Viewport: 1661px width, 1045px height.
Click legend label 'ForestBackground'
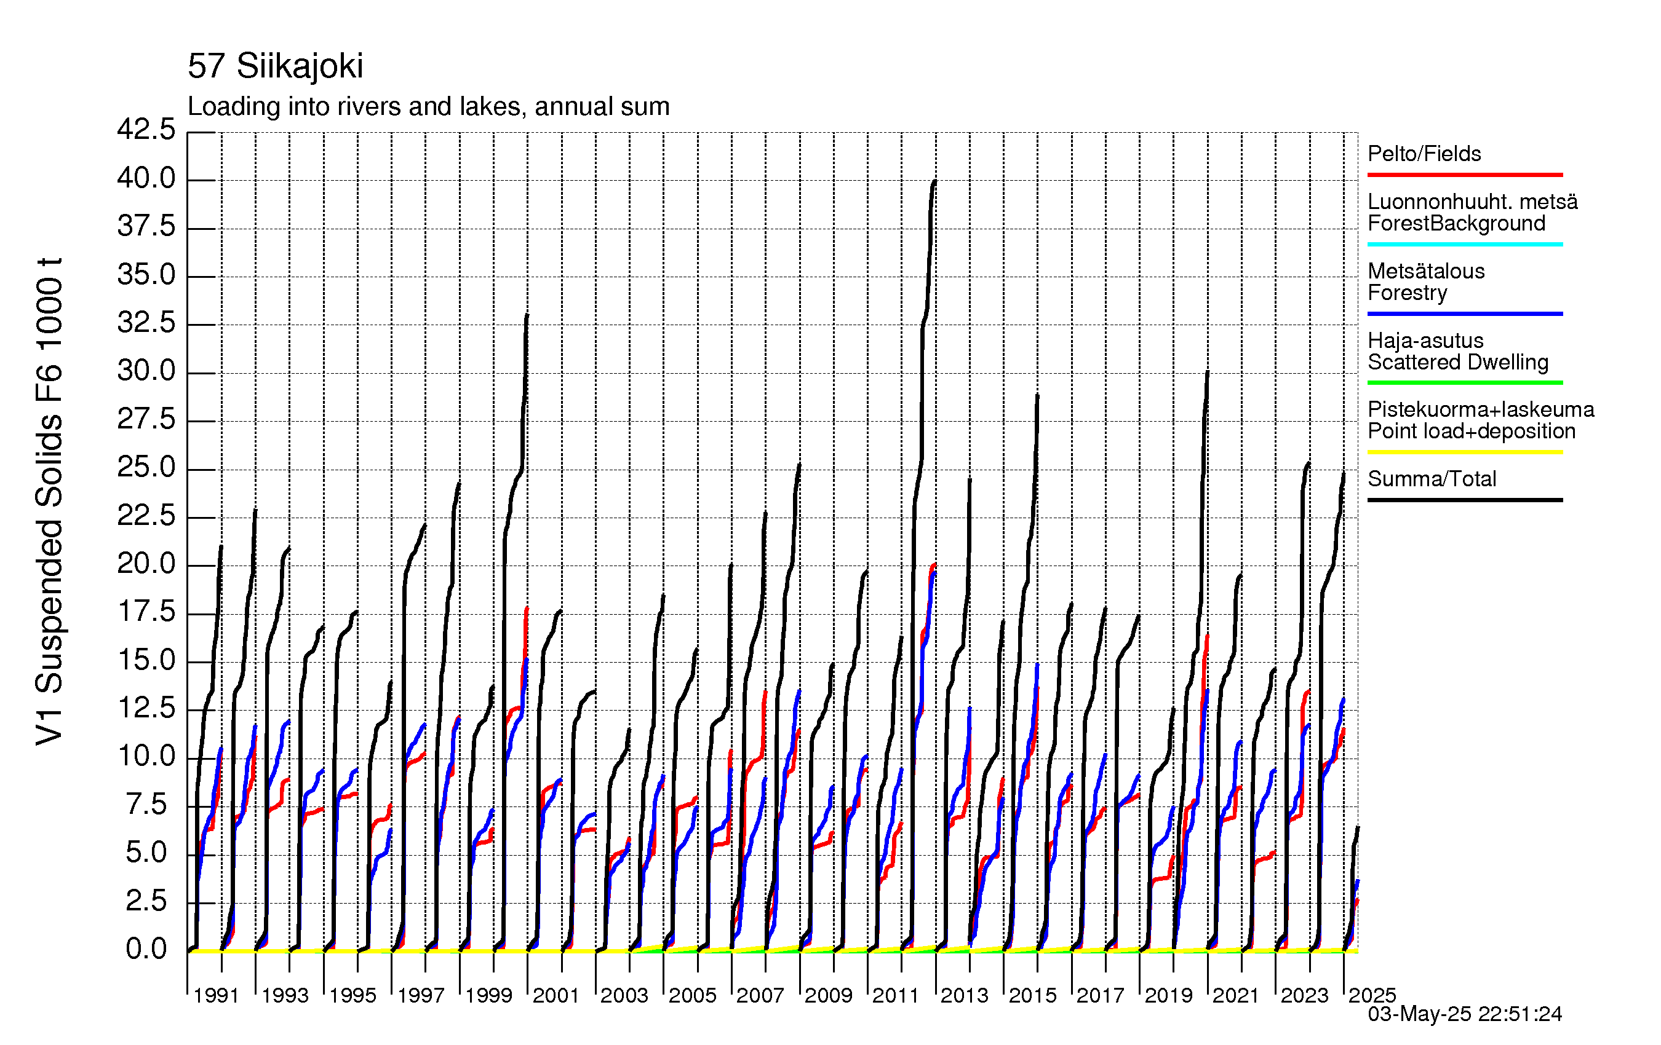point(1457,223)
